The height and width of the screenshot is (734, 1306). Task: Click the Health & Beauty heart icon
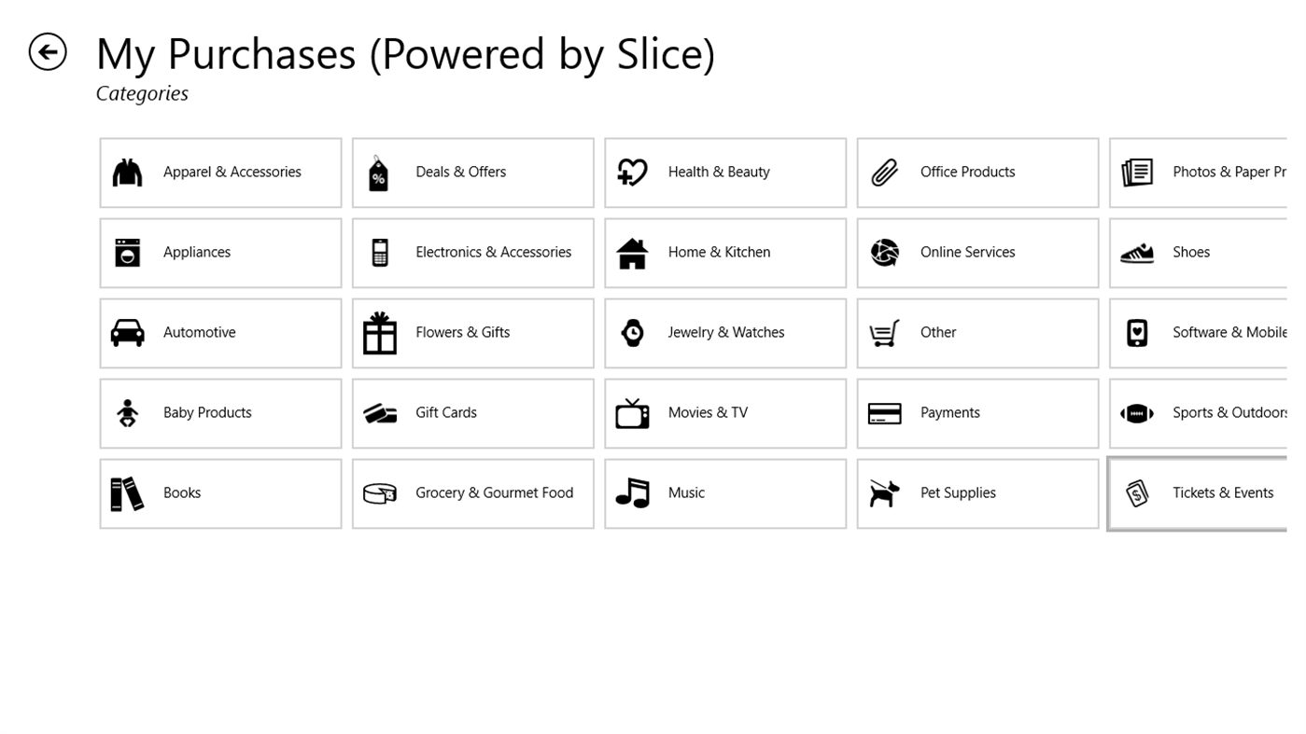pos(632,172)
